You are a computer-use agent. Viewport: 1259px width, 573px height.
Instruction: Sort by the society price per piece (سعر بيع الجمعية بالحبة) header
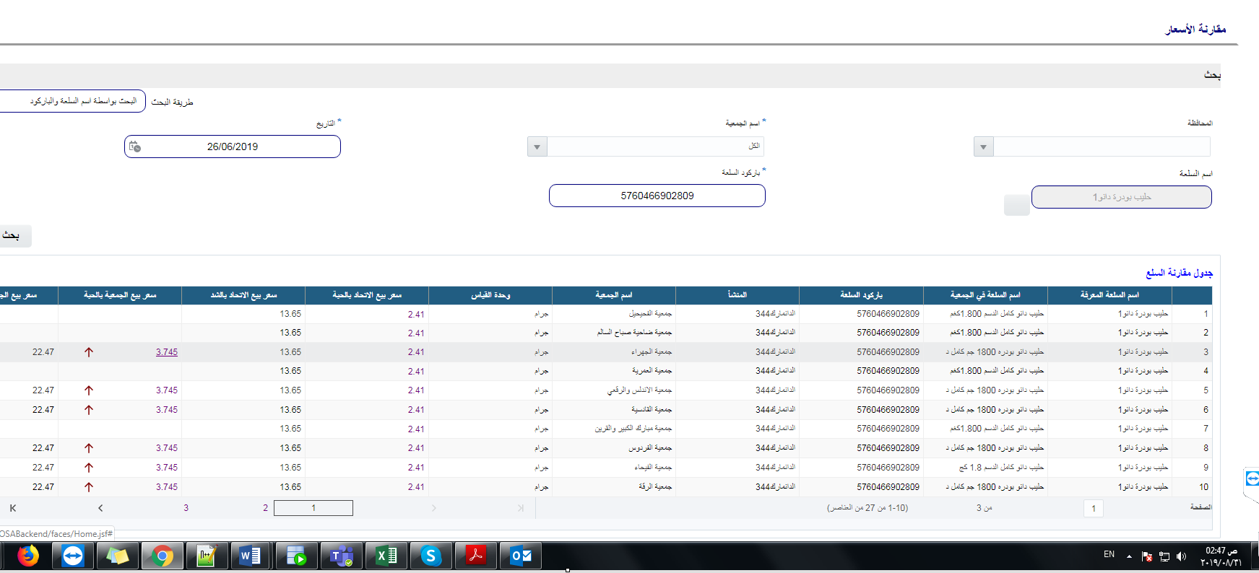[120, 295]
